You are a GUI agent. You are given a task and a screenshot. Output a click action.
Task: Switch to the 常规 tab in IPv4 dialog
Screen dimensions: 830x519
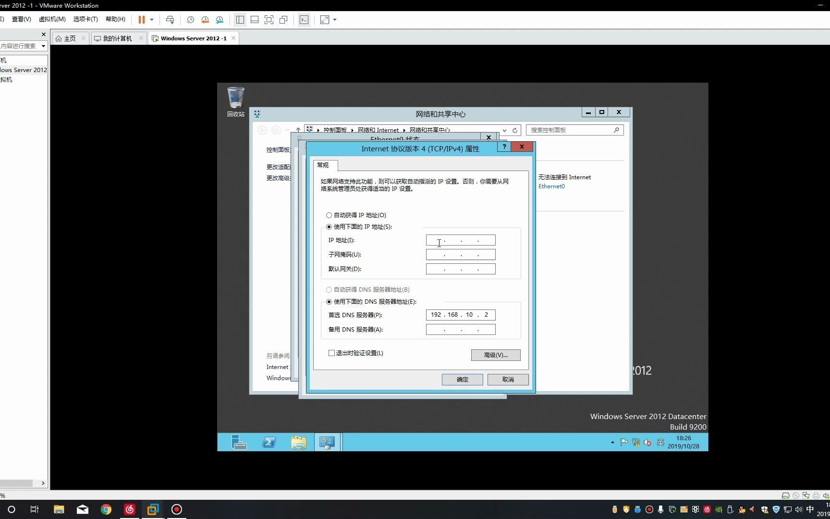click(325, 165)
